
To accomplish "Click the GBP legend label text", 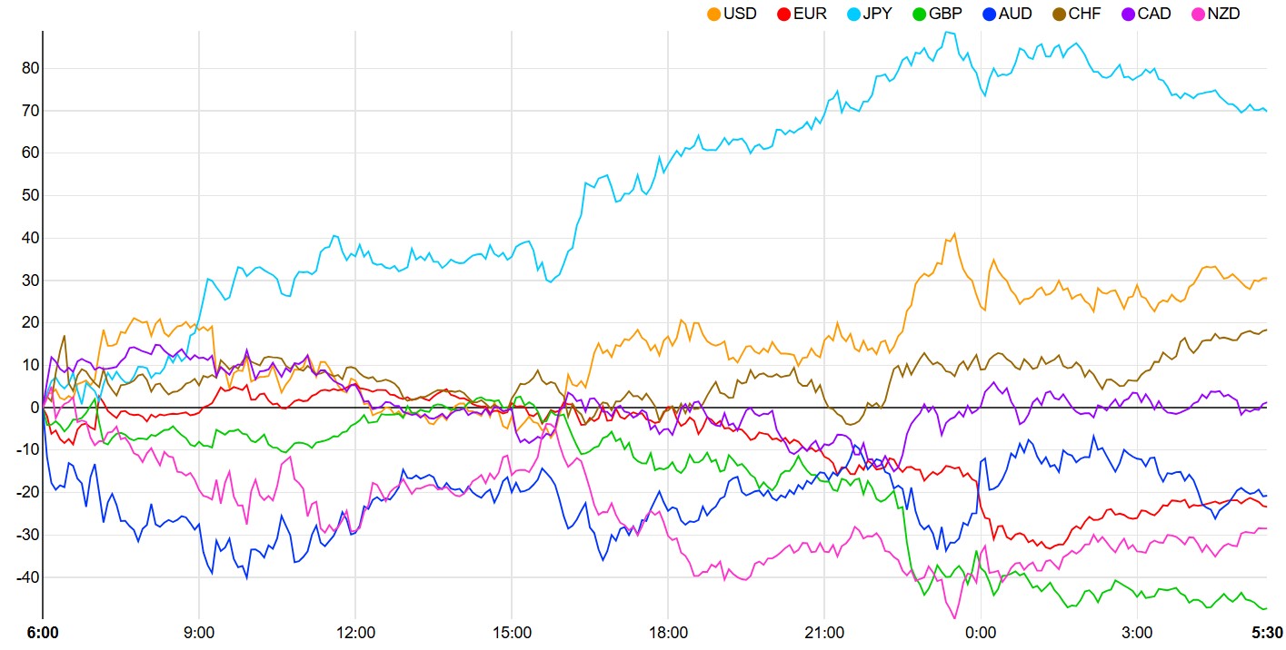I will pyautogui.click(x=946, y=14).
